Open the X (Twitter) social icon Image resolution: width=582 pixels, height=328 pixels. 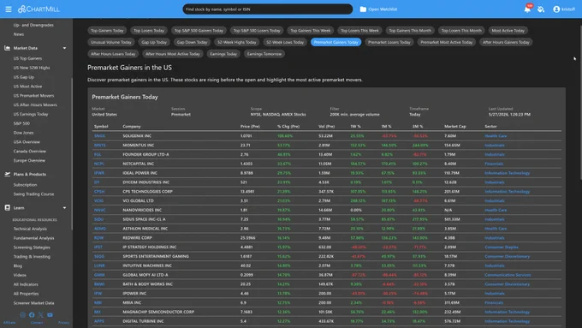(41, 314)
